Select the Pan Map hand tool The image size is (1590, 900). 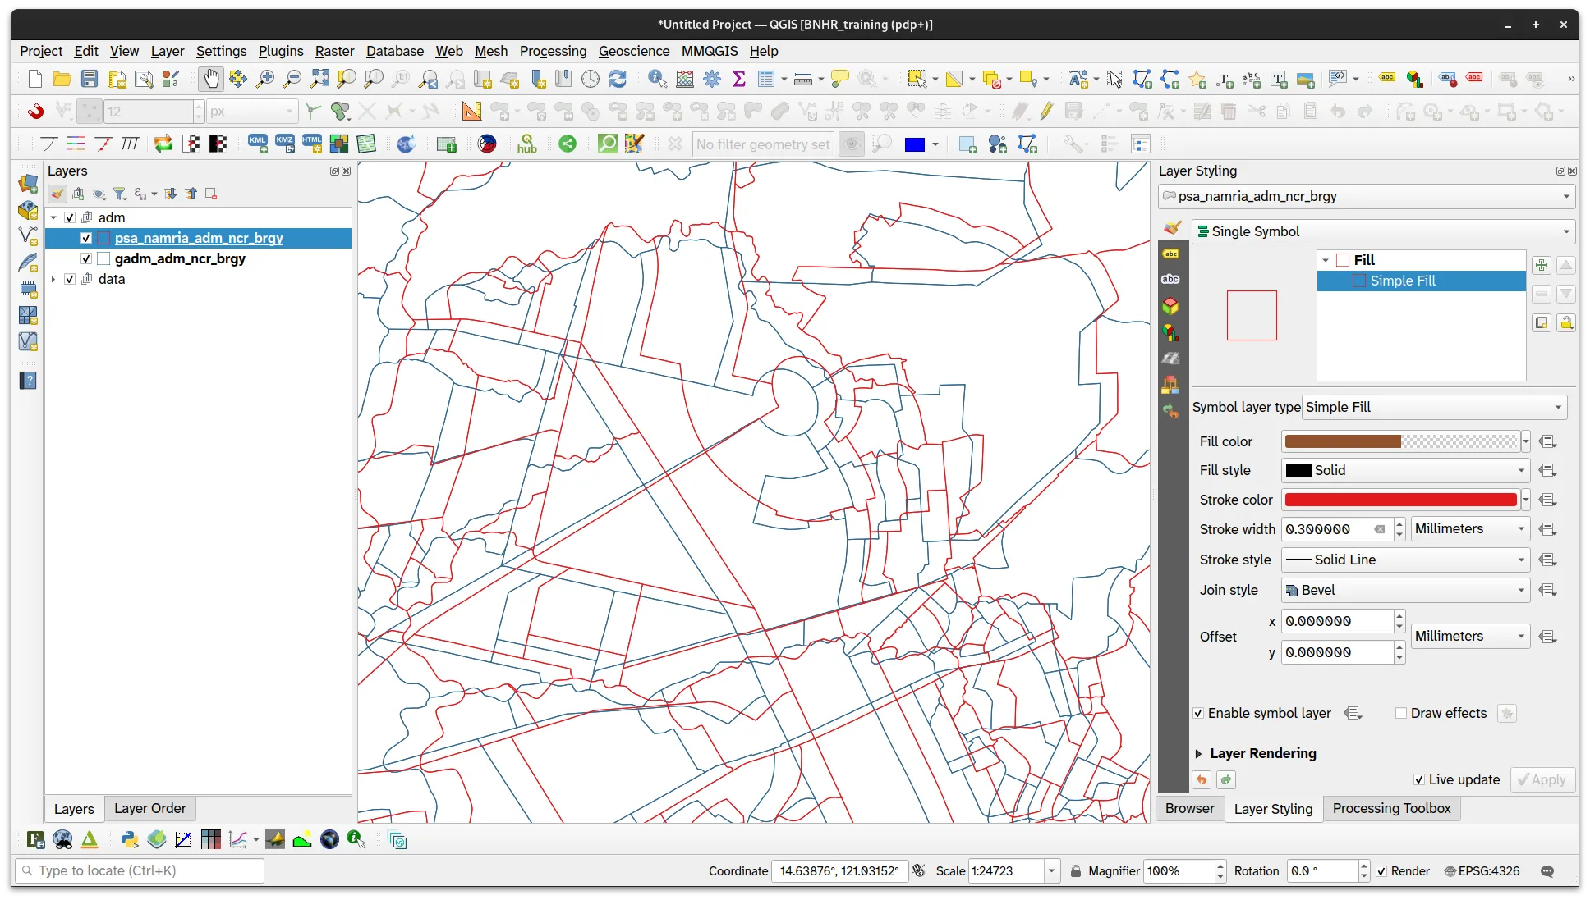211,79
